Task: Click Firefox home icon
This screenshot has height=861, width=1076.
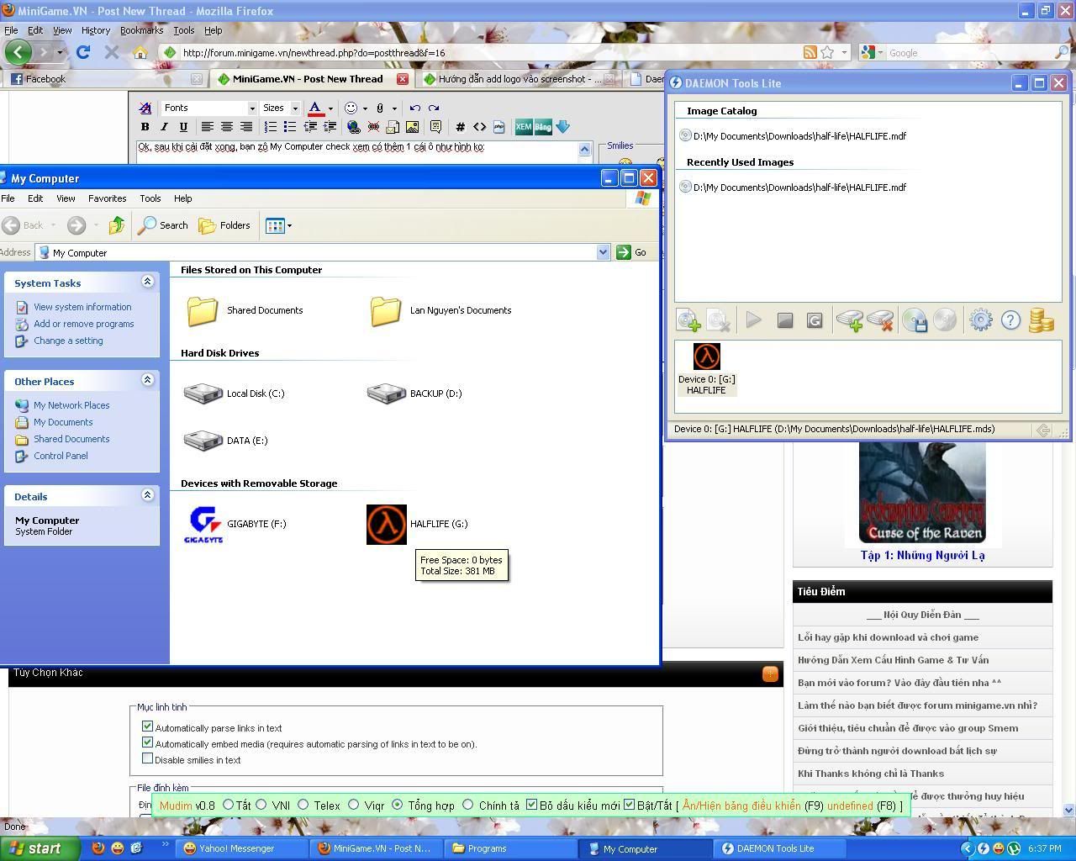Action: coord(140,52)
